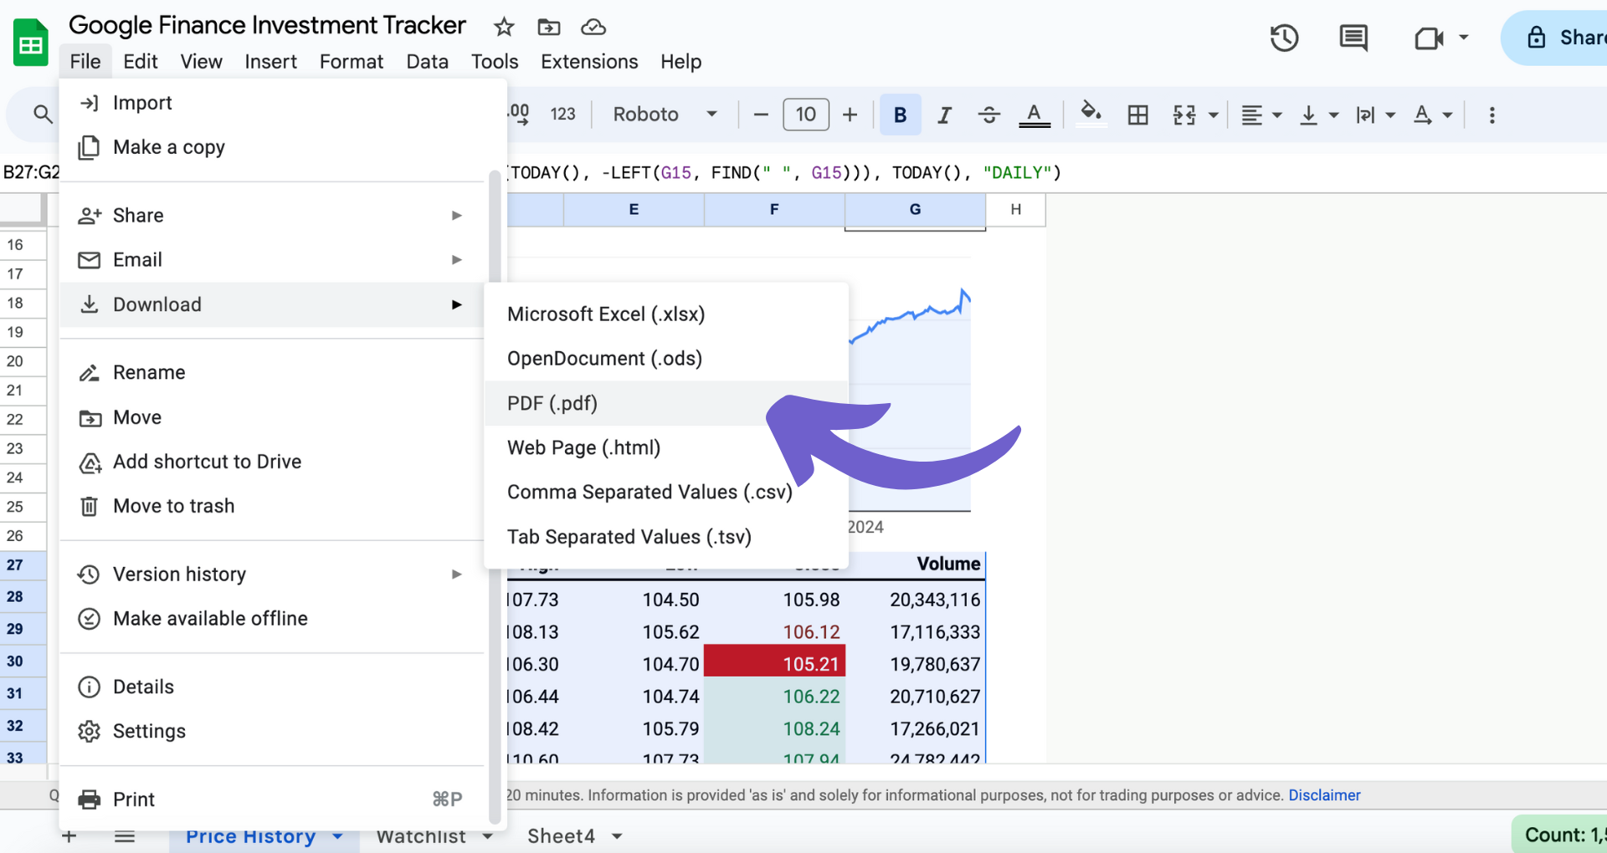The image size is (1607, 853).
Task: Click the font size input field
Action: pyautogui.click(x=805, y=115)
